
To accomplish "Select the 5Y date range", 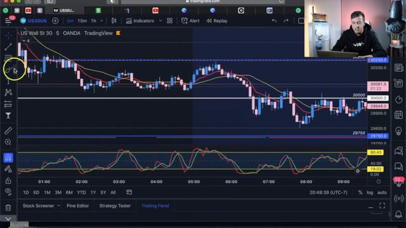I will click(103, 193).
